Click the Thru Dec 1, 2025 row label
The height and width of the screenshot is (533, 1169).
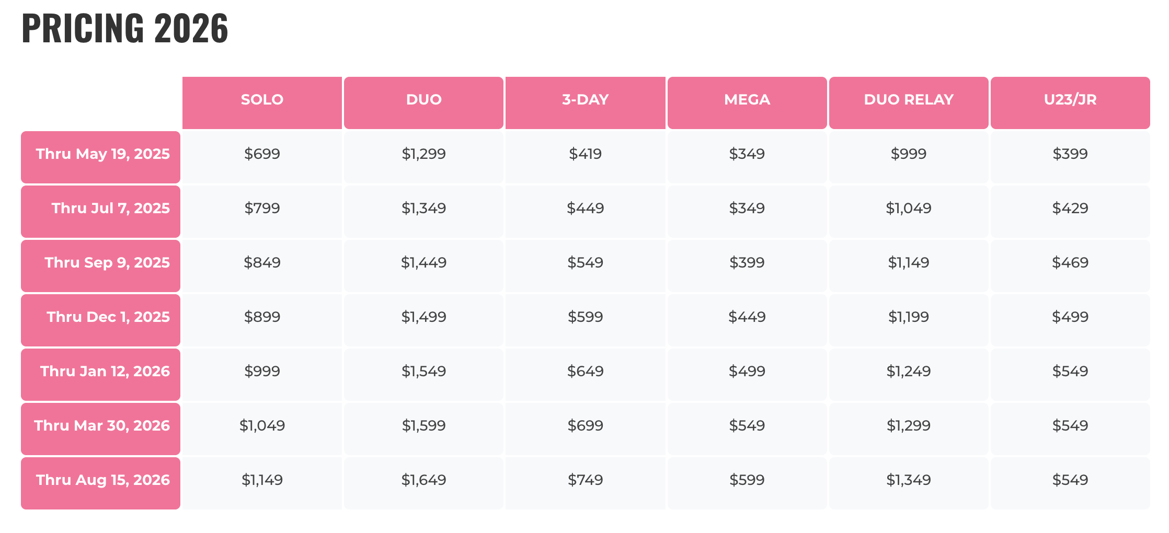pyautogui.click(x=108, y=317)
